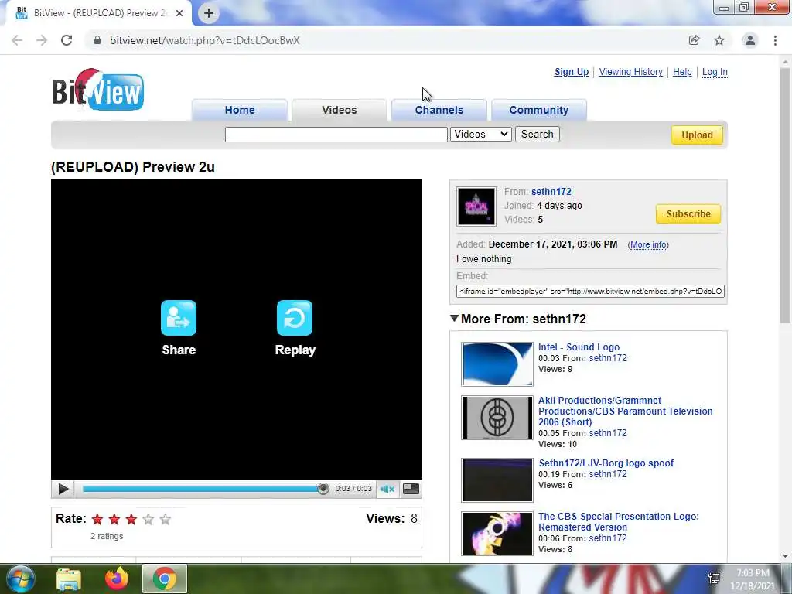The height and width of the screenshot is (594, 792).
Task: Click the taskbar clock showing 7:03 PM
Action: [753, 579]
